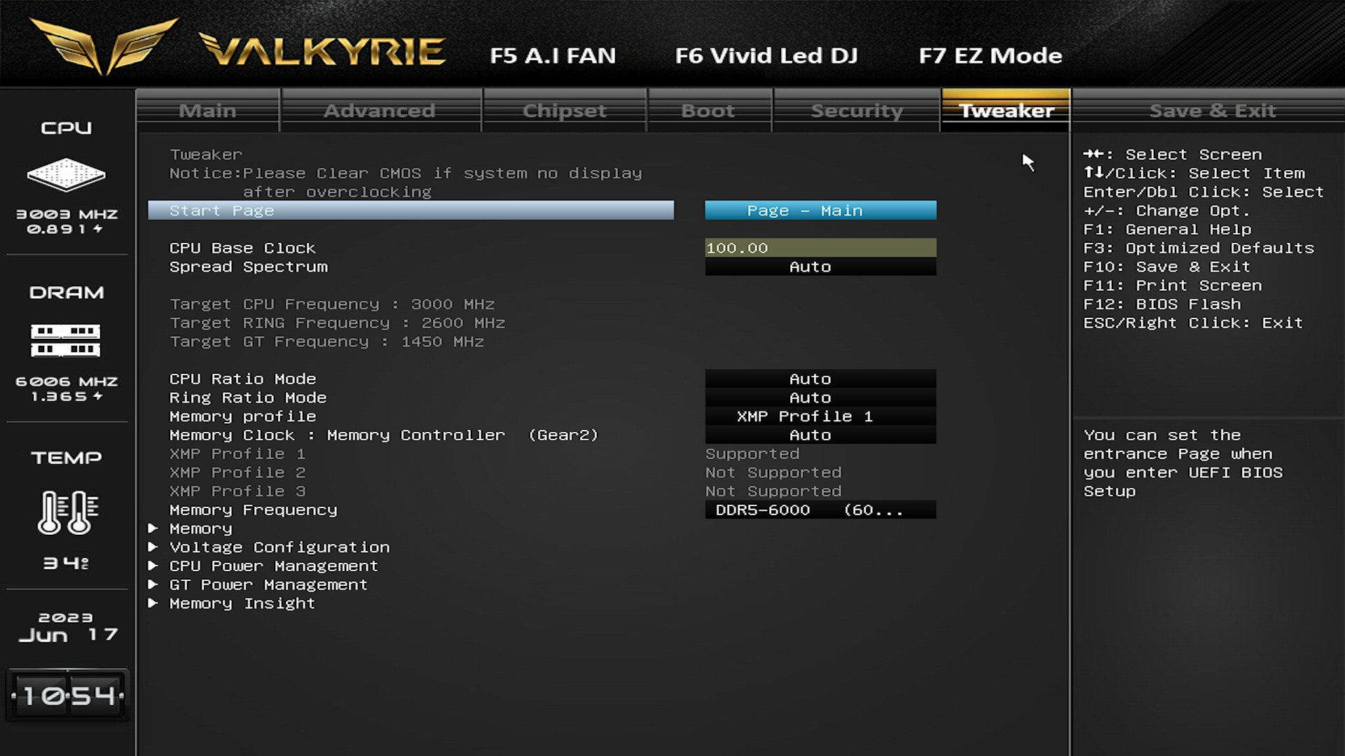The image size is (1345, 756).
Task: Click the Valkyrie winged logo
Action: pyautogui.click(x=105, y=46)
